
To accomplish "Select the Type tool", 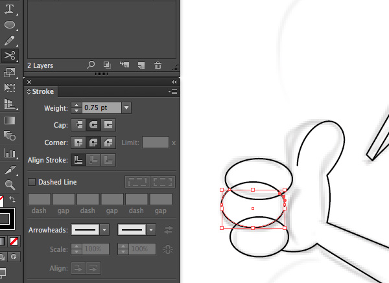I will tap(10, 8).
